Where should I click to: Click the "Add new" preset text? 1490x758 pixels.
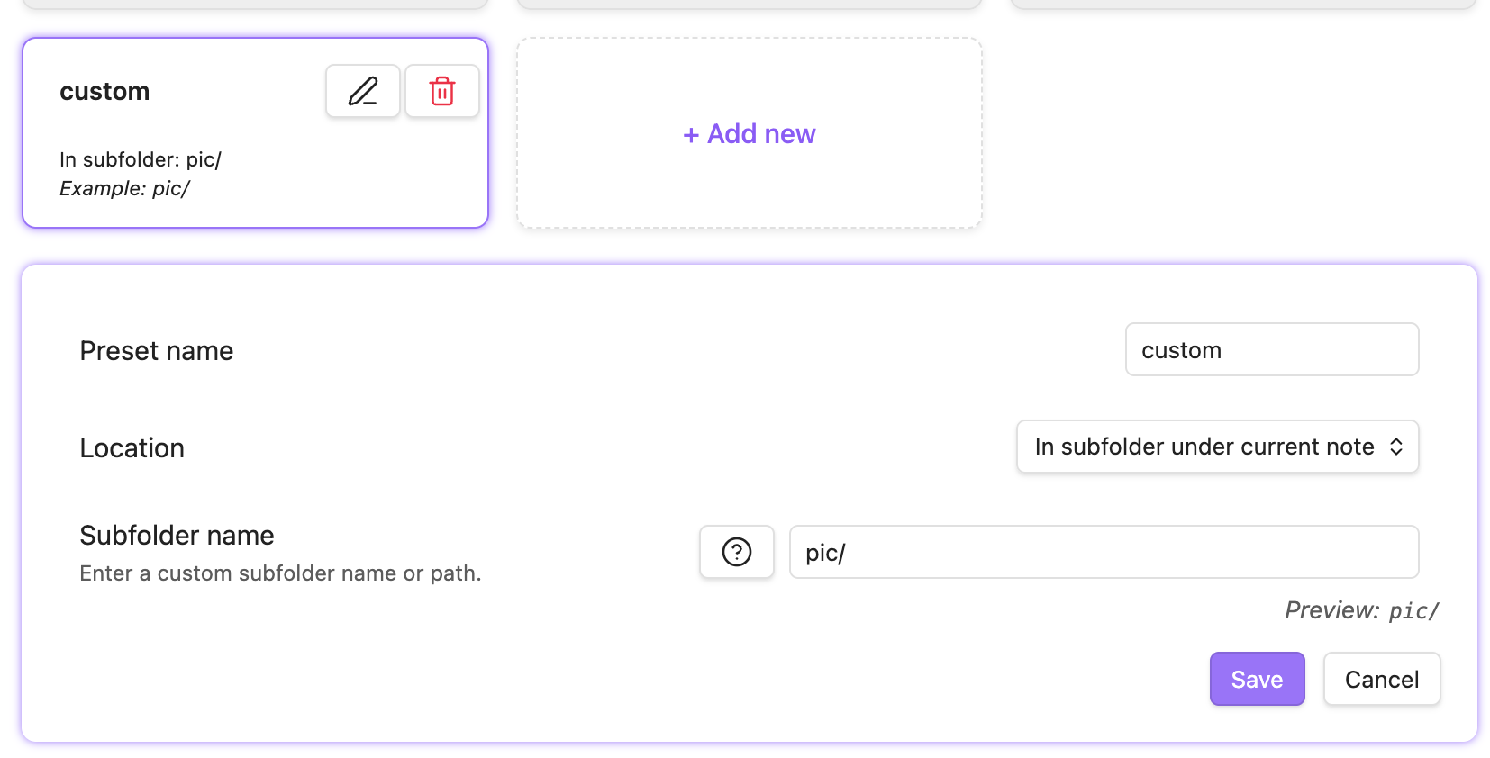pyautogui.click(x=761, y=134)
